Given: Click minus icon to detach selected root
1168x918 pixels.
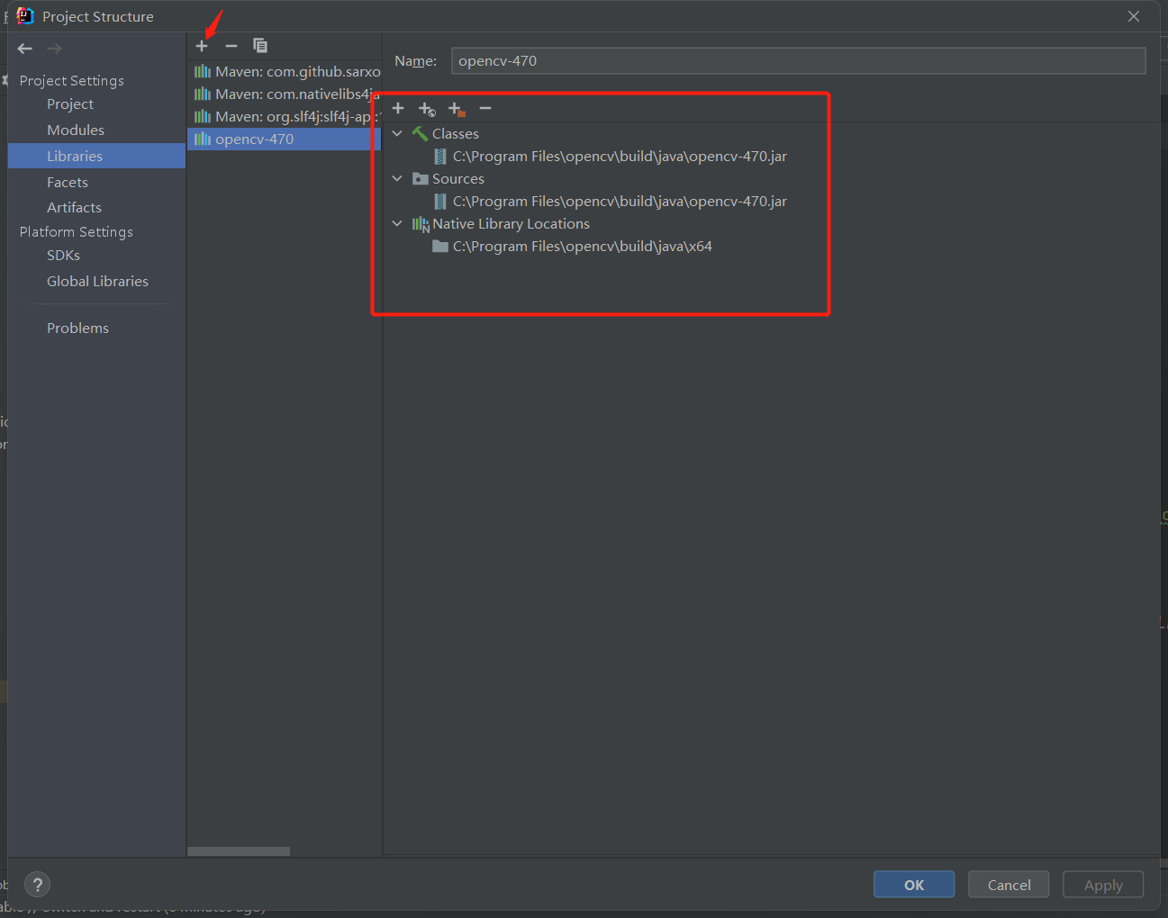Looking at the screenshot, I should click(x=485, y=108).
